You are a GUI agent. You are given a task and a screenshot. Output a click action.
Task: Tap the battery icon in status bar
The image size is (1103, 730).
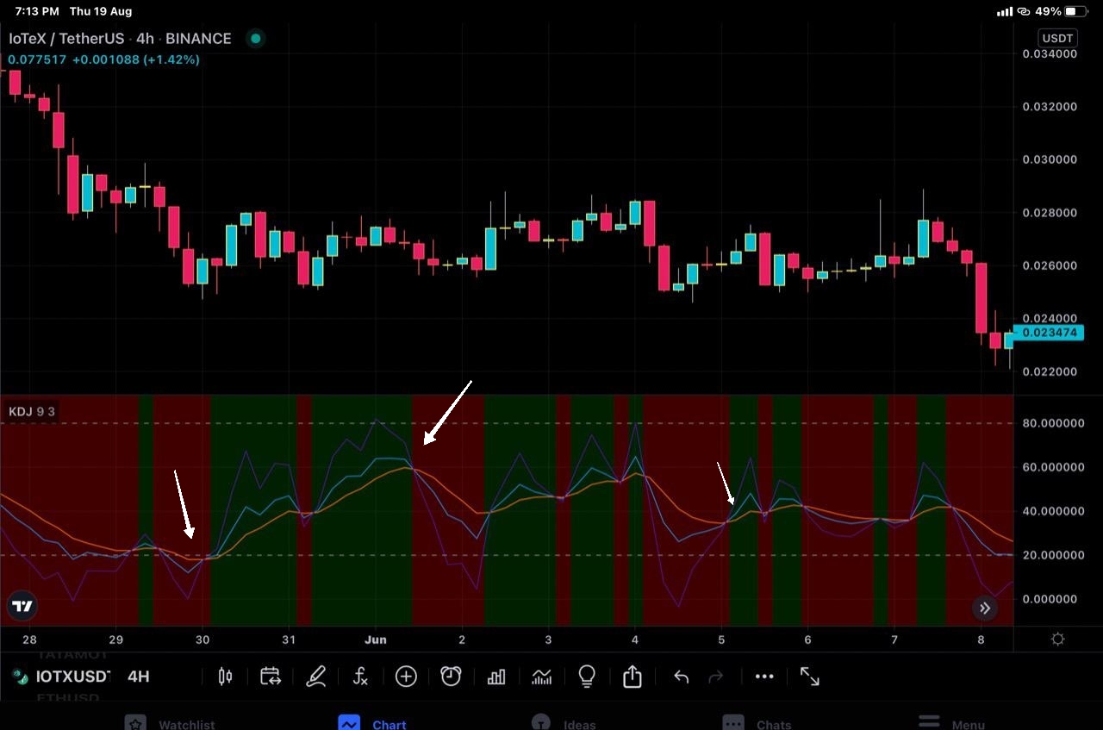point(1076,11)
